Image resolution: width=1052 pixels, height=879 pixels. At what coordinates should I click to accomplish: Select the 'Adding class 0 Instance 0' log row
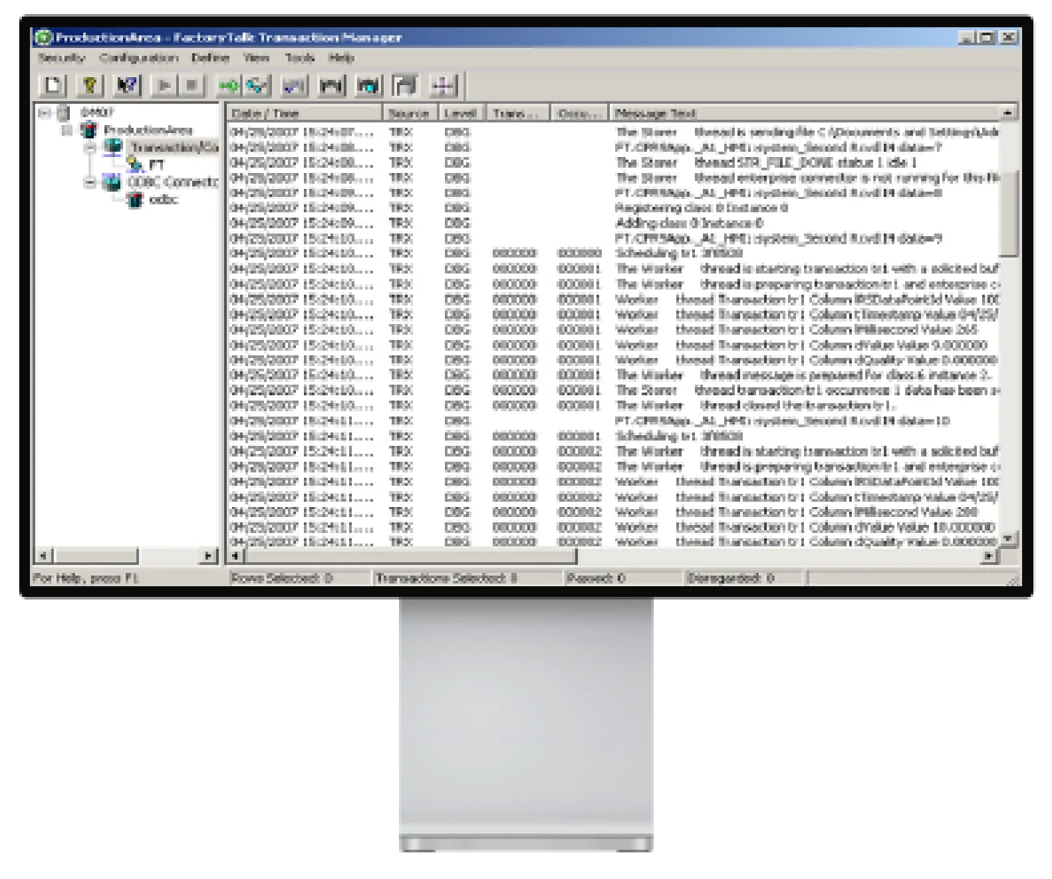(613, 224)
